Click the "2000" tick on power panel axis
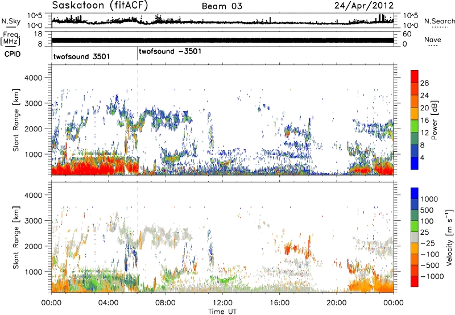455x315 pixels. coord(33,129)
